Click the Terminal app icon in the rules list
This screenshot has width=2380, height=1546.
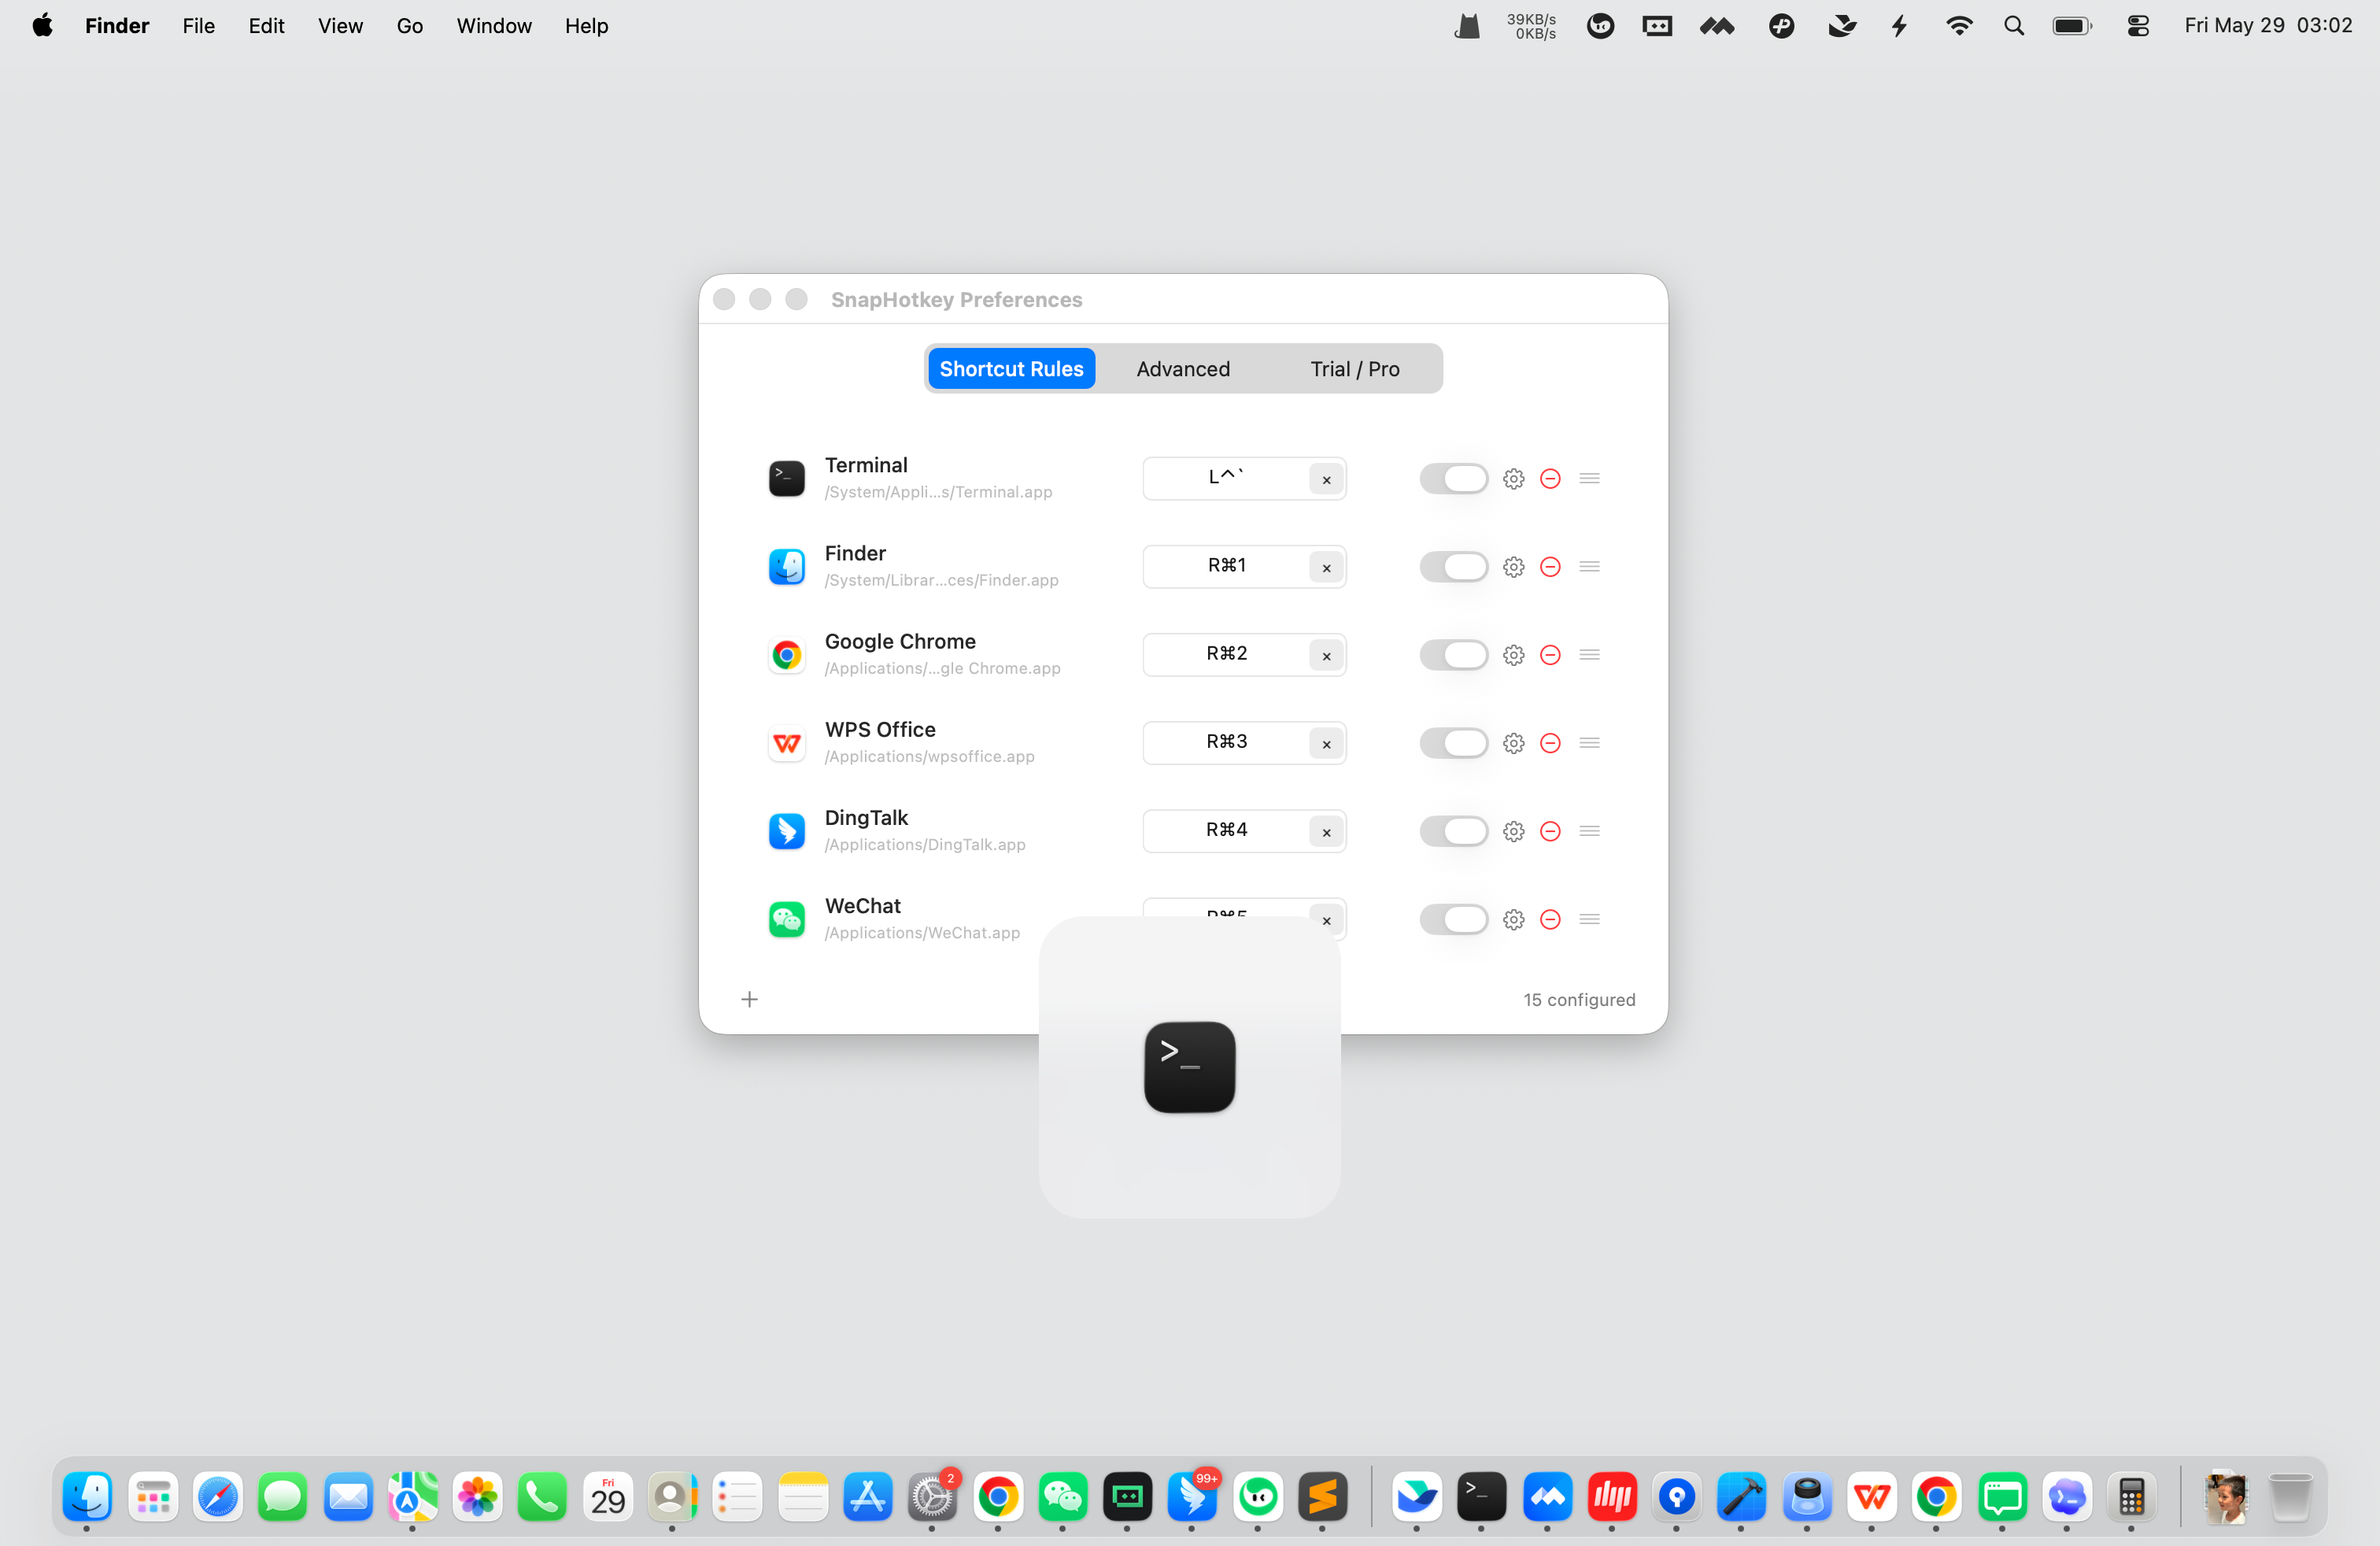coord(786,479)
